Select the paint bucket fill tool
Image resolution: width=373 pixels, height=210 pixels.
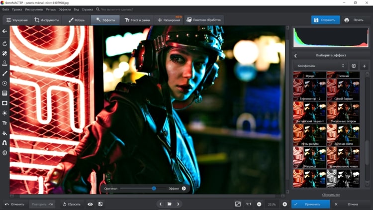click(x=4, y=133)
